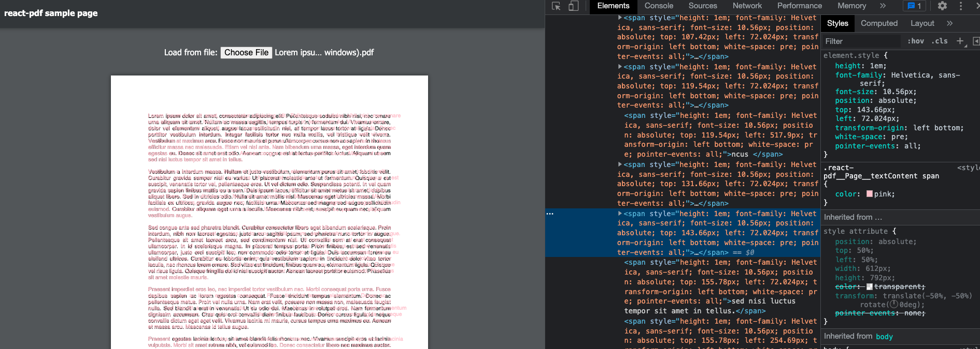
Task: Click the PDF paragraph starting 'Praesent imperdiet eros'
Action: pos(269,308)
